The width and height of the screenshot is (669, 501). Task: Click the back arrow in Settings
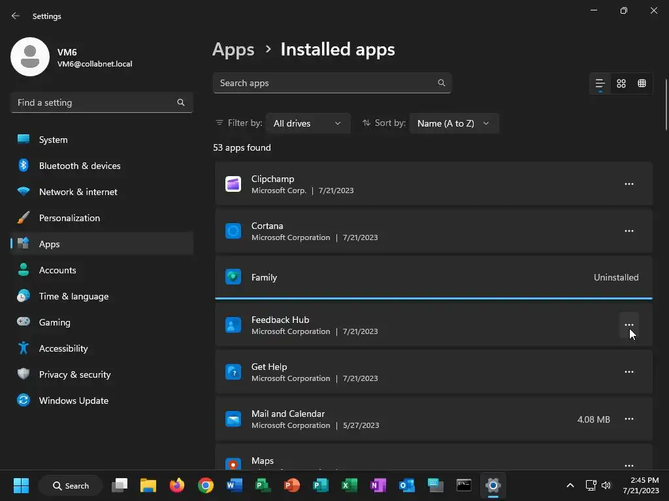coord(16,16)
